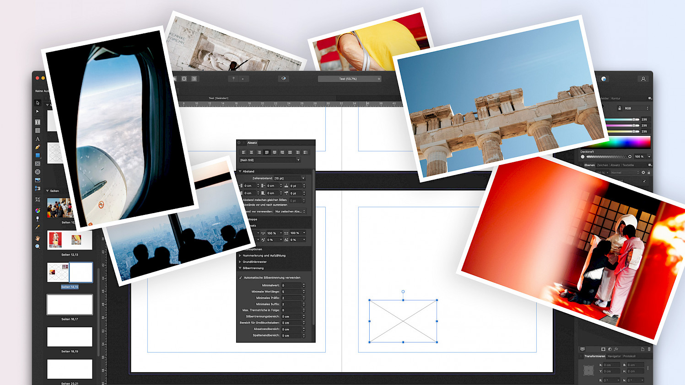Activate the View hand tool
This screenshot has width=685, height=385.
38,238
